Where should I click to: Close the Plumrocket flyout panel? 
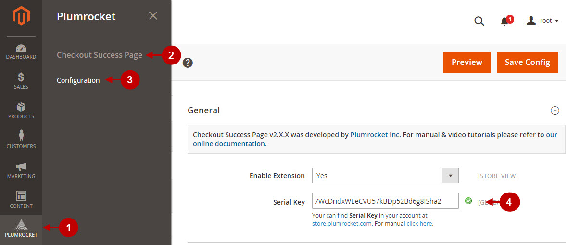point(153,16)
